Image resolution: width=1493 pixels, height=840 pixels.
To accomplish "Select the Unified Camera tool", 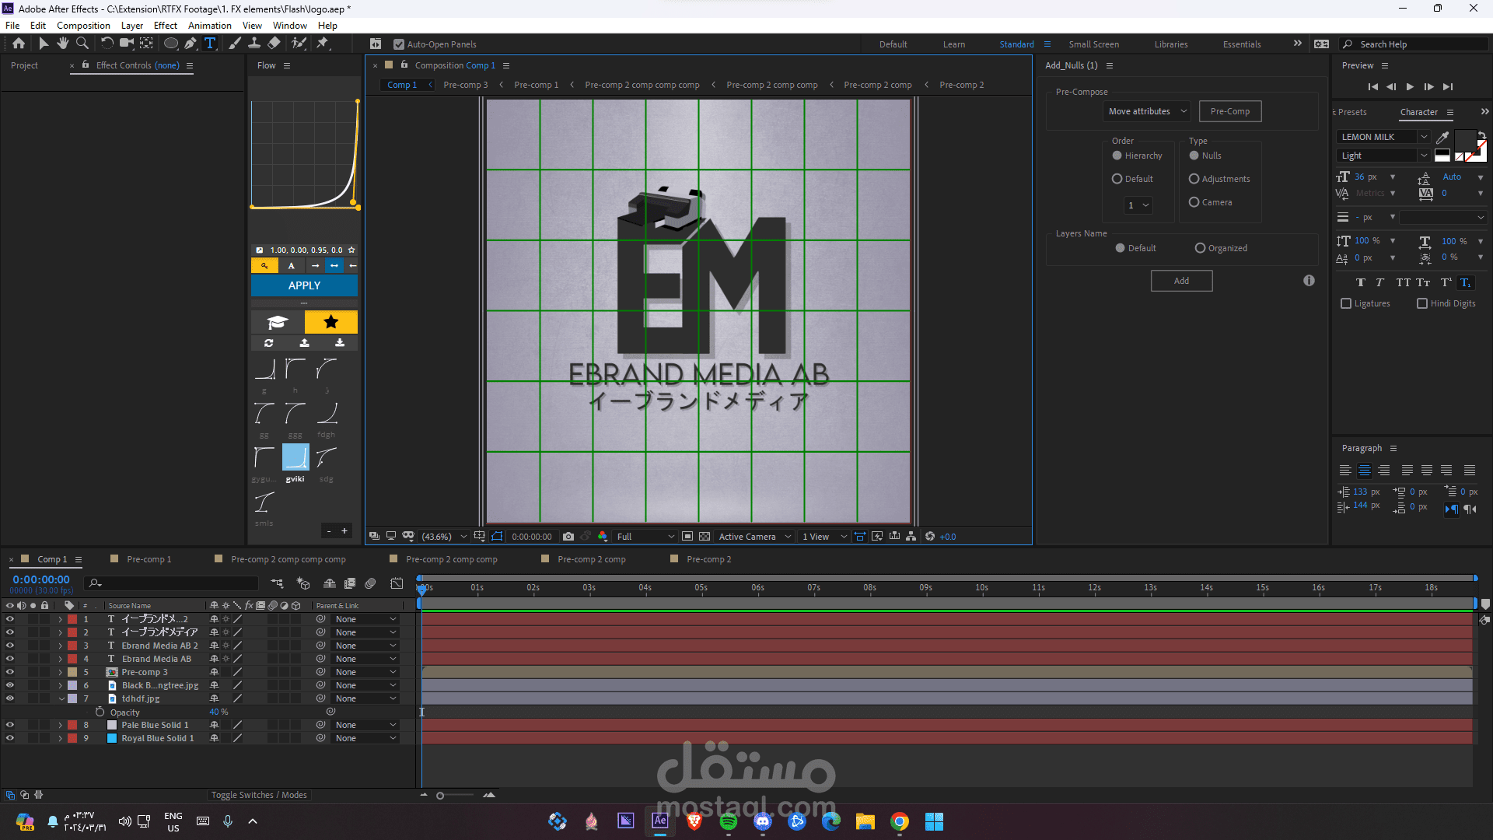I will [x=126, y=44].
